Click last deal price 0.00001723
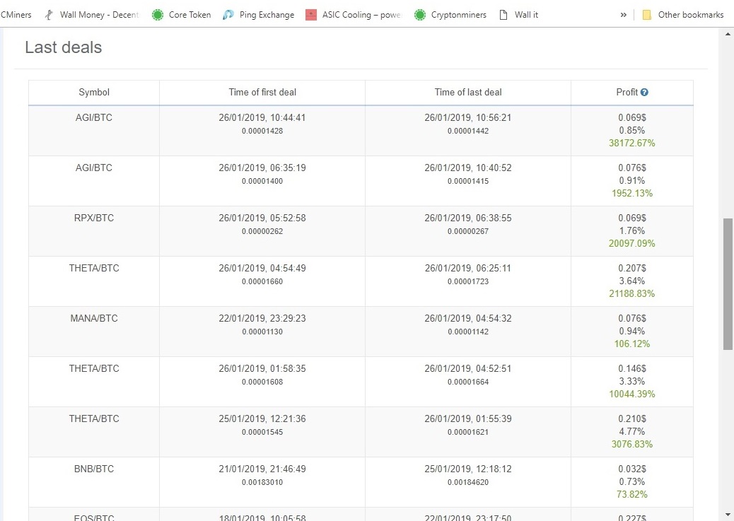Image resolution: width=734 pixels, height=521 pixels. pyautogui.click(x=468, y=281)
